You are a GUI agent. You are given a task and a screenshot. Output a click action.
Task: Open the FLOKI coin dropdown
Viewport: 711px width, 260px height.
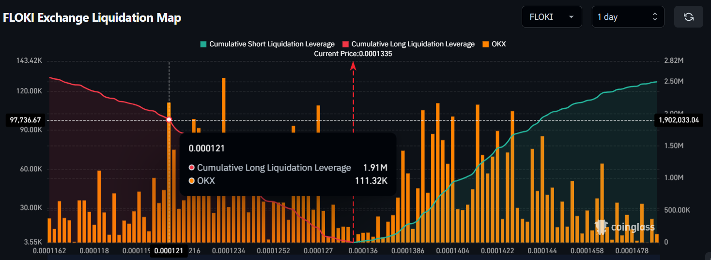coord(552,17)
